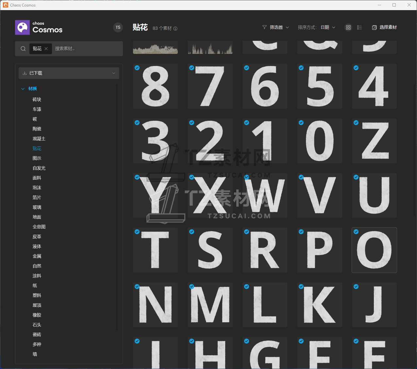The width and height of the screenshot is (417, 369).
Task: Select the letter K decal thumbnail
Action: pyautogui.click(x=320, y=305)
